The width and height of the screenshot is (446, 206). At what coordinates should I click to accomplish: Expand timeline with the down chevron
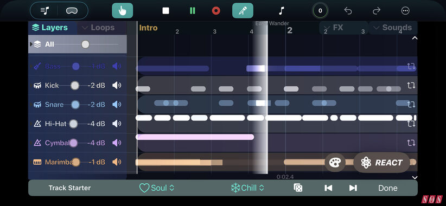click(x=415, y=177)
